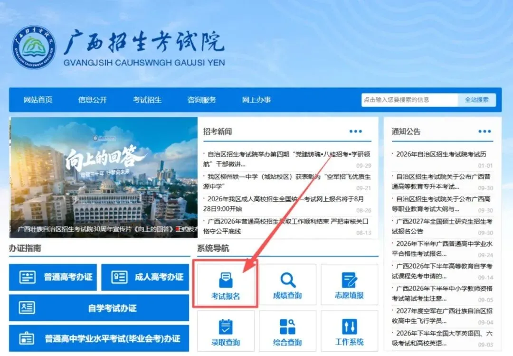Click the Guangxi admissions institute round logo

click(34, 47)
